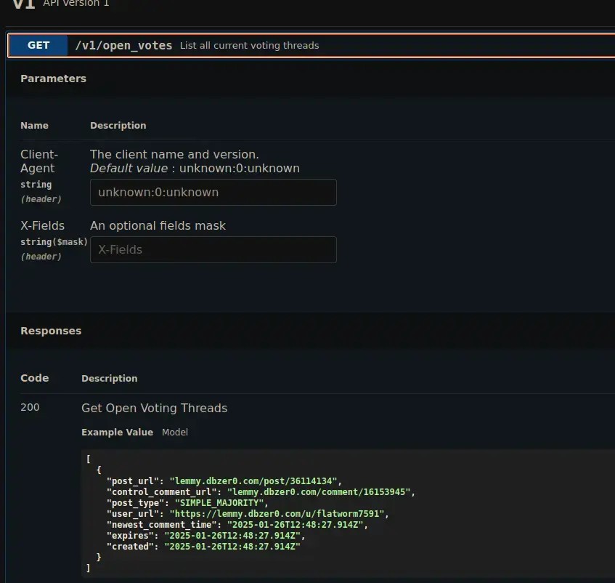Viewport: 615px width, 583px height.
Task: Click the SIMPLE_MAJORITY post_type value
Action: point(221,503)
